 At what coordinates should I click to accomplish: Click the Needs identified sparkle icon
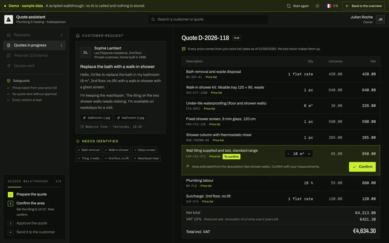(78, 141)
